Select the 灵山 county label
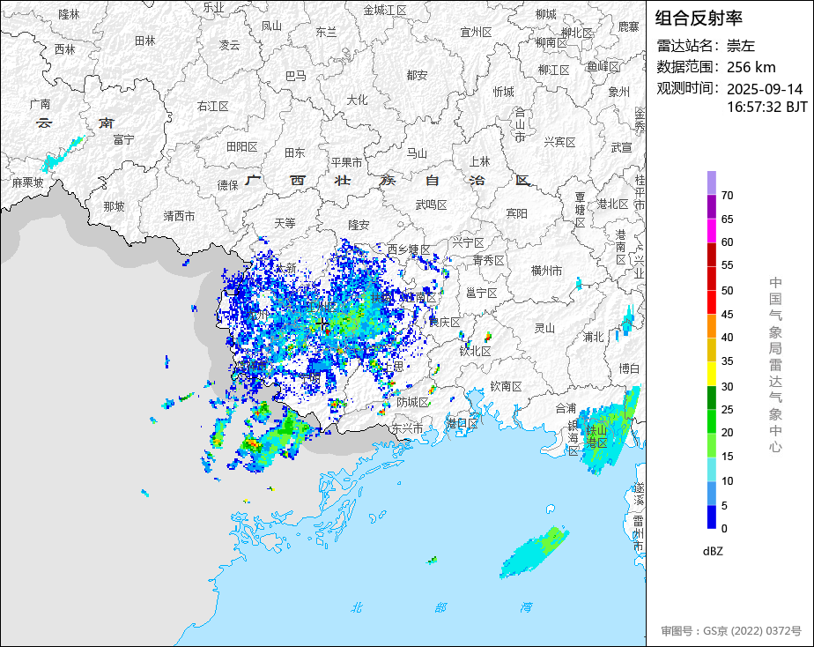Image resolution: width=814 pixels, height=647 pixels. click(x=544, y=328)
